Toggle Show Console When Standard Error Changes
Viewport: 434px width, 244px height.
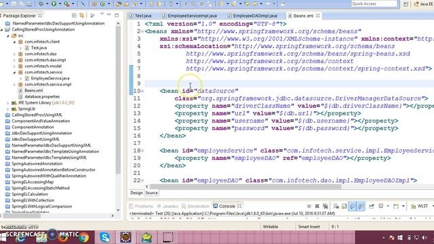pos(361,206)
